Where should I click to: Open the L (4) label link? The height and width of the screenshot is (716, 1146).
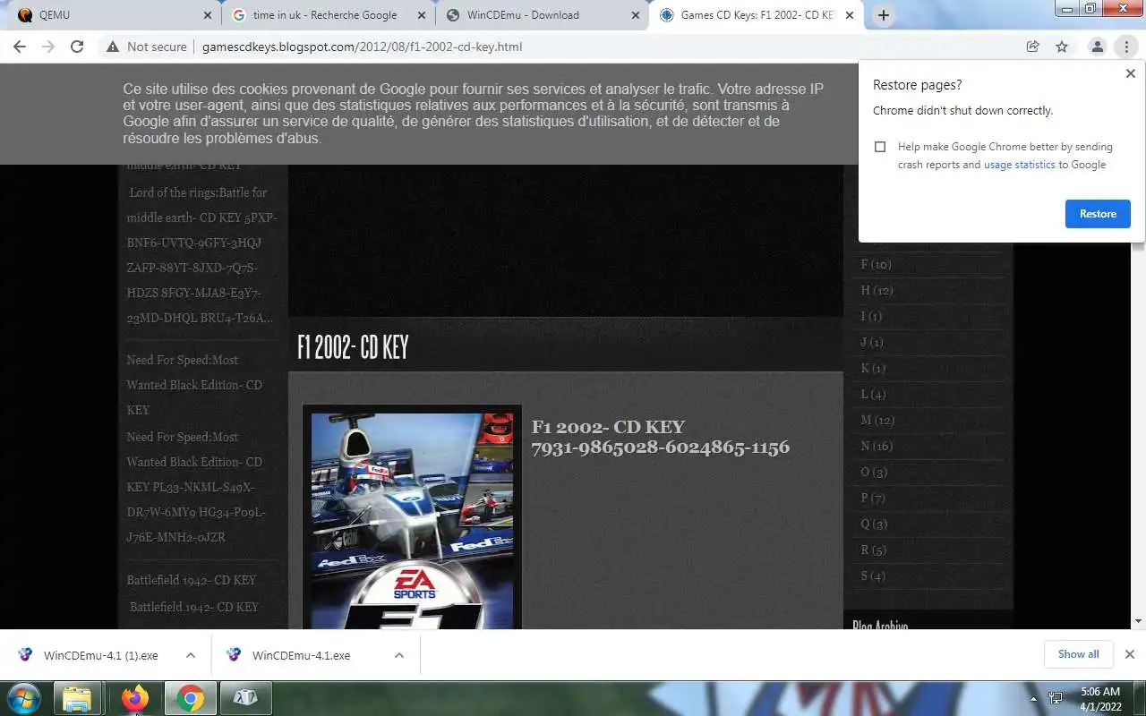873,394
